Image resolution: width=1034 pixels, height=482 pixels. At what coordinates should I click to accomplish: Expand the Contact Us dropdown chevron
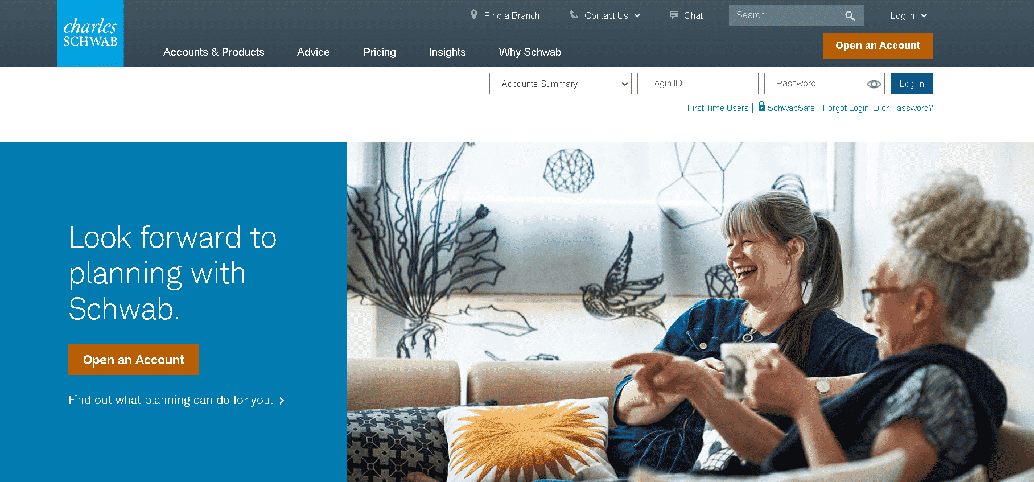[637, 15]
